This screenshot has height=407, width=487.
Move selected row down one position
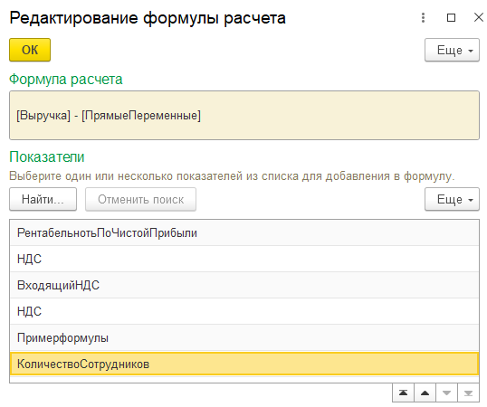(446, 393)
